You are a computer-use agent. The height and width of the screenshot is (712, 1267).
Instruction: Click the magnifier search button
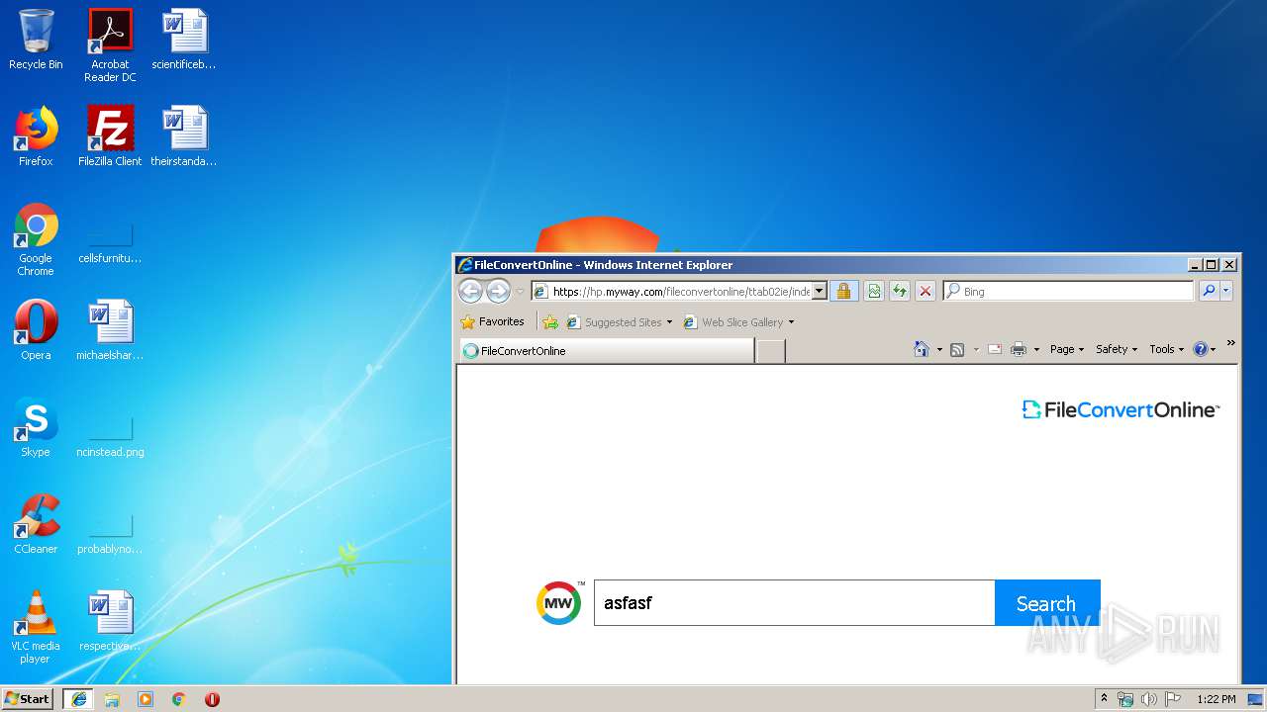point(1209,291)
